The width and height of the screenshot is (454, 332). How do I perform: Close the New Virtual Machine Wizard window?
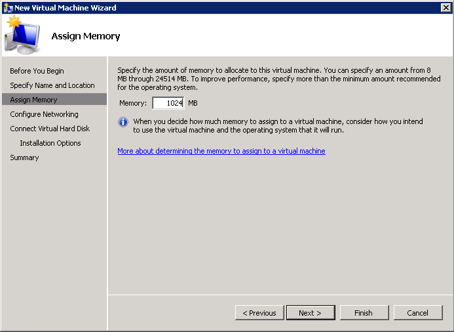click(445, 7)
